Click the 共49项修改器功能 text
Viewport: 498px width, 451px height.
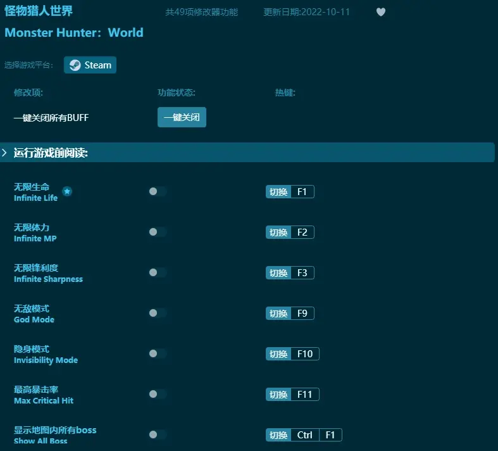point(202,12)
